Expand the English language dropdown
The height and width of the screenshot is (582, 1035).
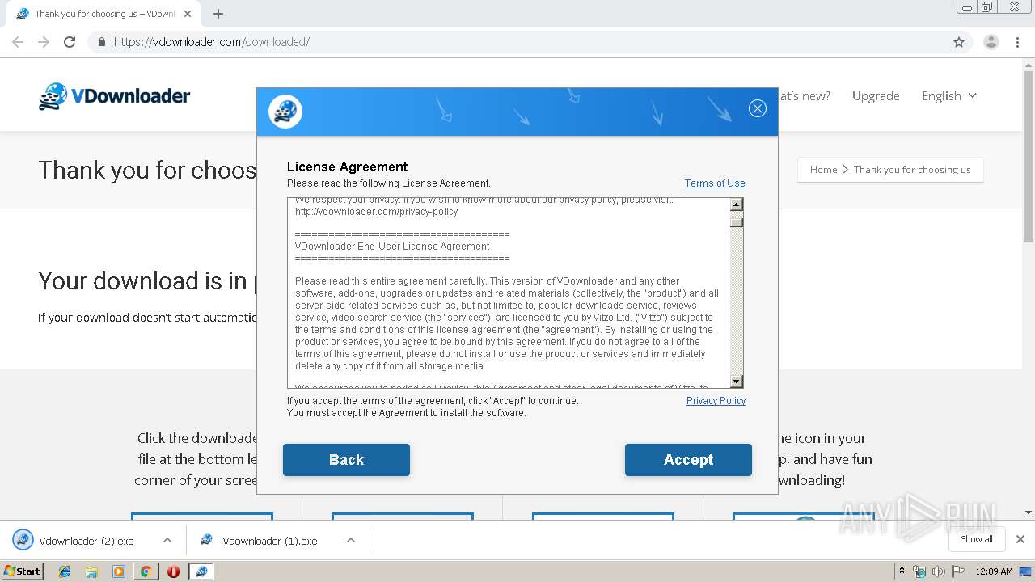(x=949, y=95)
